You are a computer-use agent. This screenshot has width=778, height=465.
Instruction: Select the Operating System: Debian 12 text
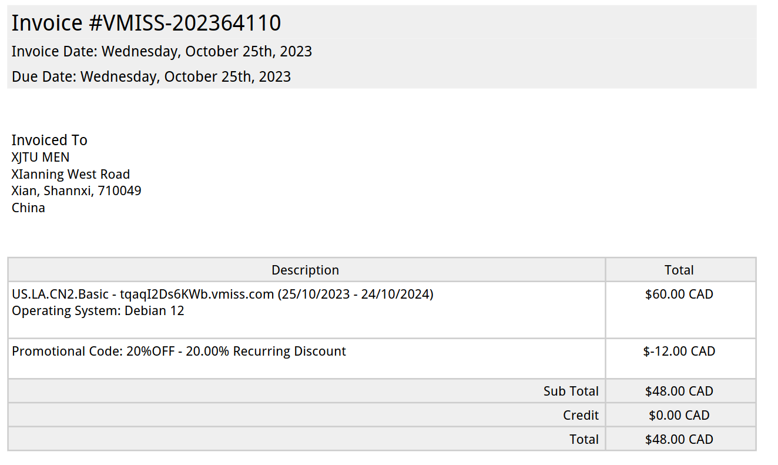pyautogui.click(x=98, y=310)
